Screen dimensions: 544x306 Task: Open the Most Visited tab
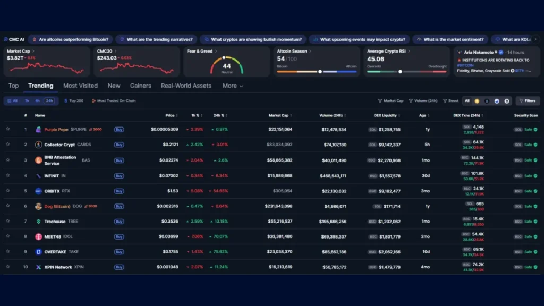tap(81, 86)
